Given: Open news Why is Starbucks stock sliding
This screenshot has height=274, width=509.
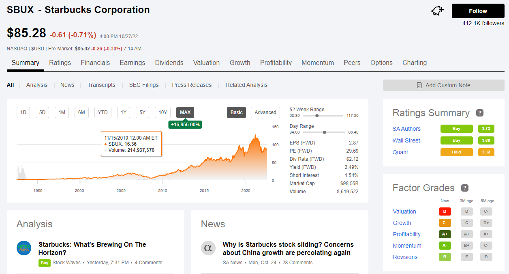Looking at the screenshot, I should [288, 248].
